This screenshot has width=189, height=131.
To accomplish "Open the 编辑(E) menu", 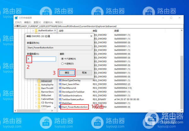I will click(x=28, y=22).
